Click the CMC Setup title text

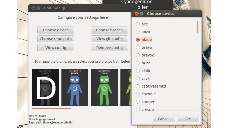click(54, 8)
